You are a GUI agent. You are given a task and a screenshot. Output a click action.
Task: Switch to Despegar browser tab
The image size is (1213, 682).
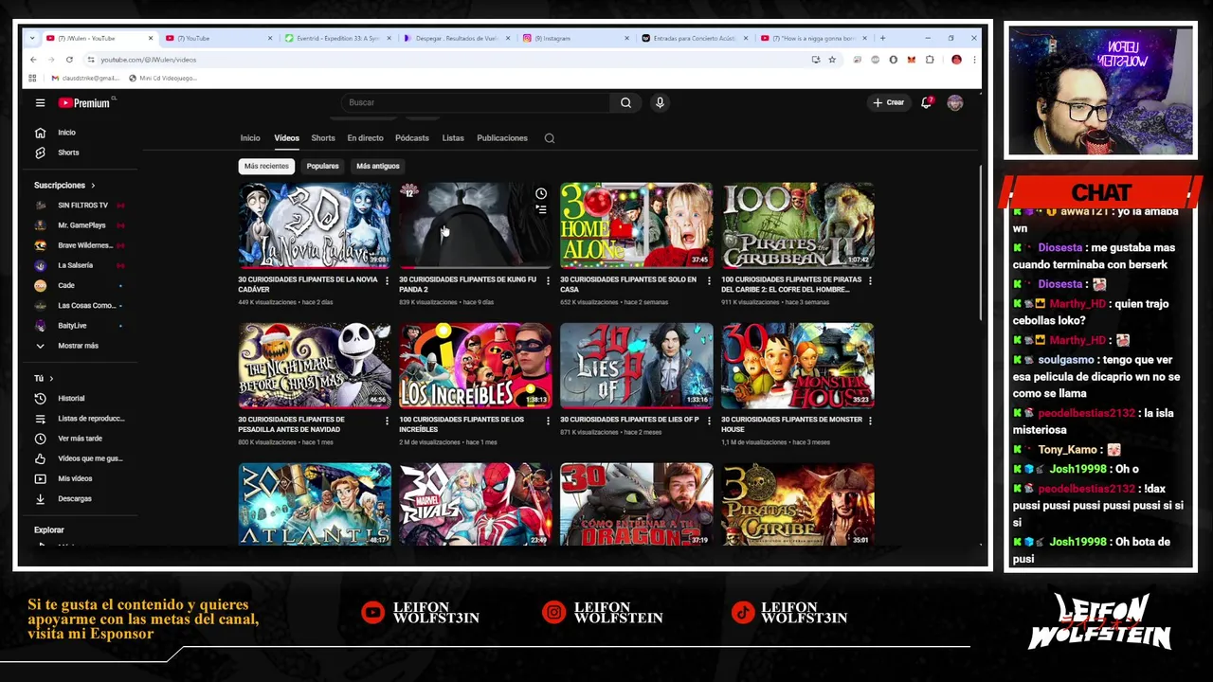click(456, 38)
